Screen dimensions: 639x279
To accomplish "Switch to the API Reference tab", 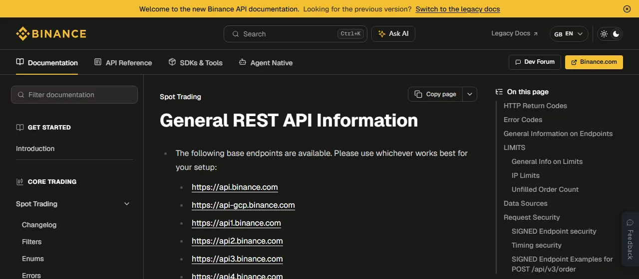I will (123, 63).
